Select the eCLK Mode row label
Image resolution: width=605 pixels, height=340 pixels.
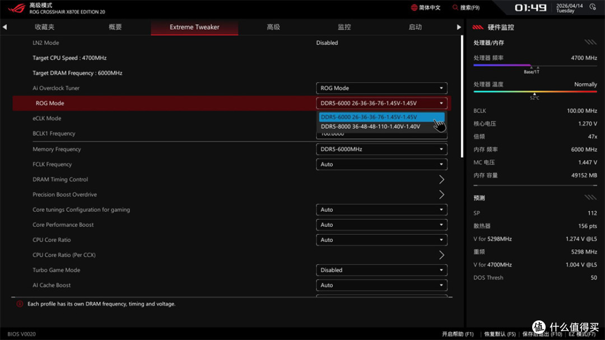pyautogui.click(x=46, y=119)
